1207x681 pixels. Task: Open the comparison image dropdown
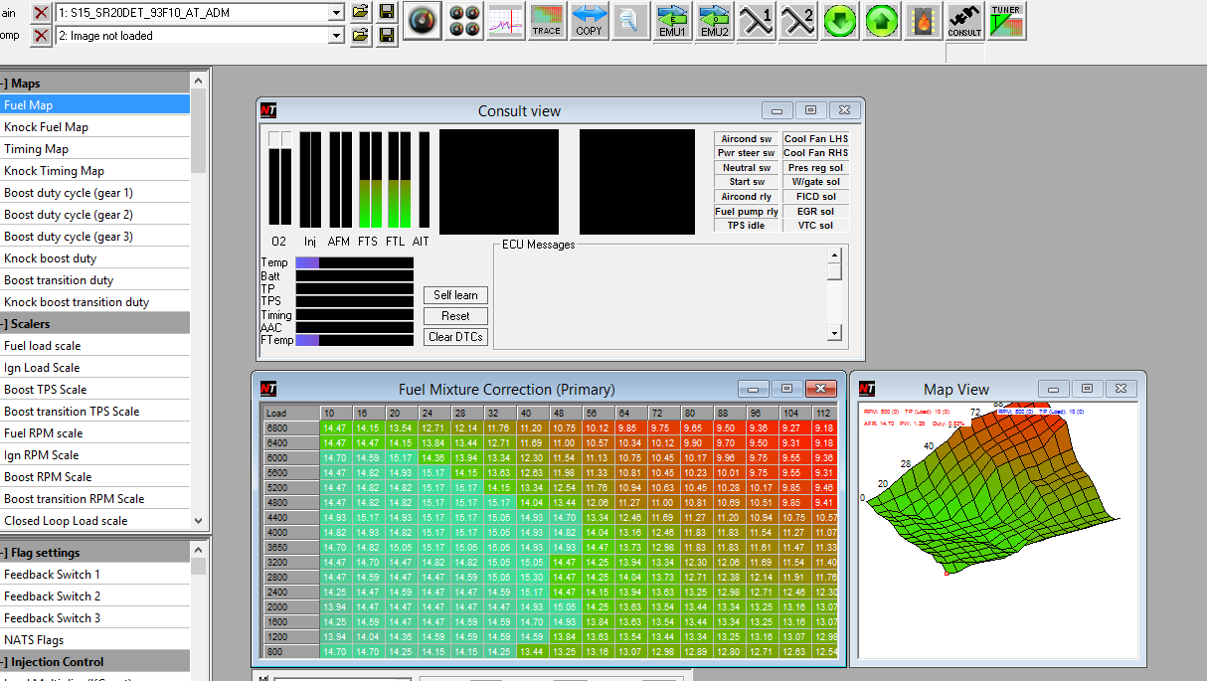point(336,36)
